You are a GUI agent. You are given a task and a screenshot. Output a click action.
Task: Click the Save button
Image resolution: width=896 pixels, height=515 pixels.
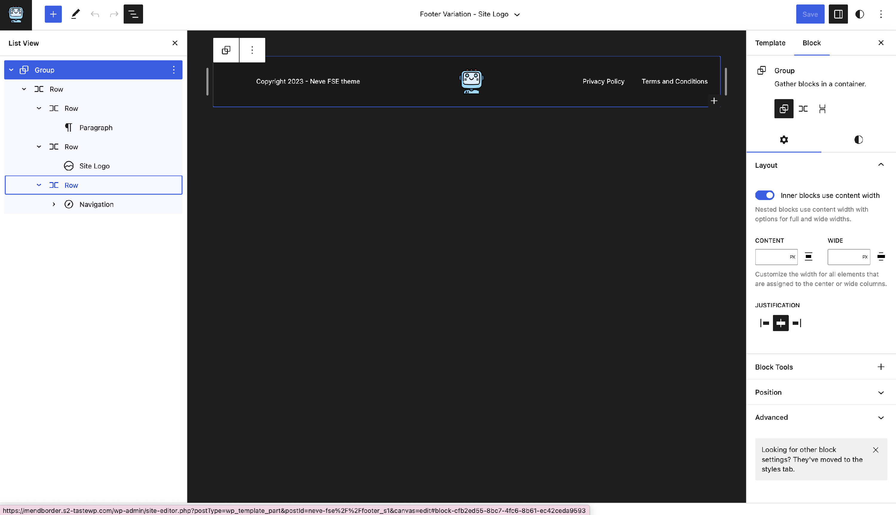pyautogui.click(x=810, y=14)
